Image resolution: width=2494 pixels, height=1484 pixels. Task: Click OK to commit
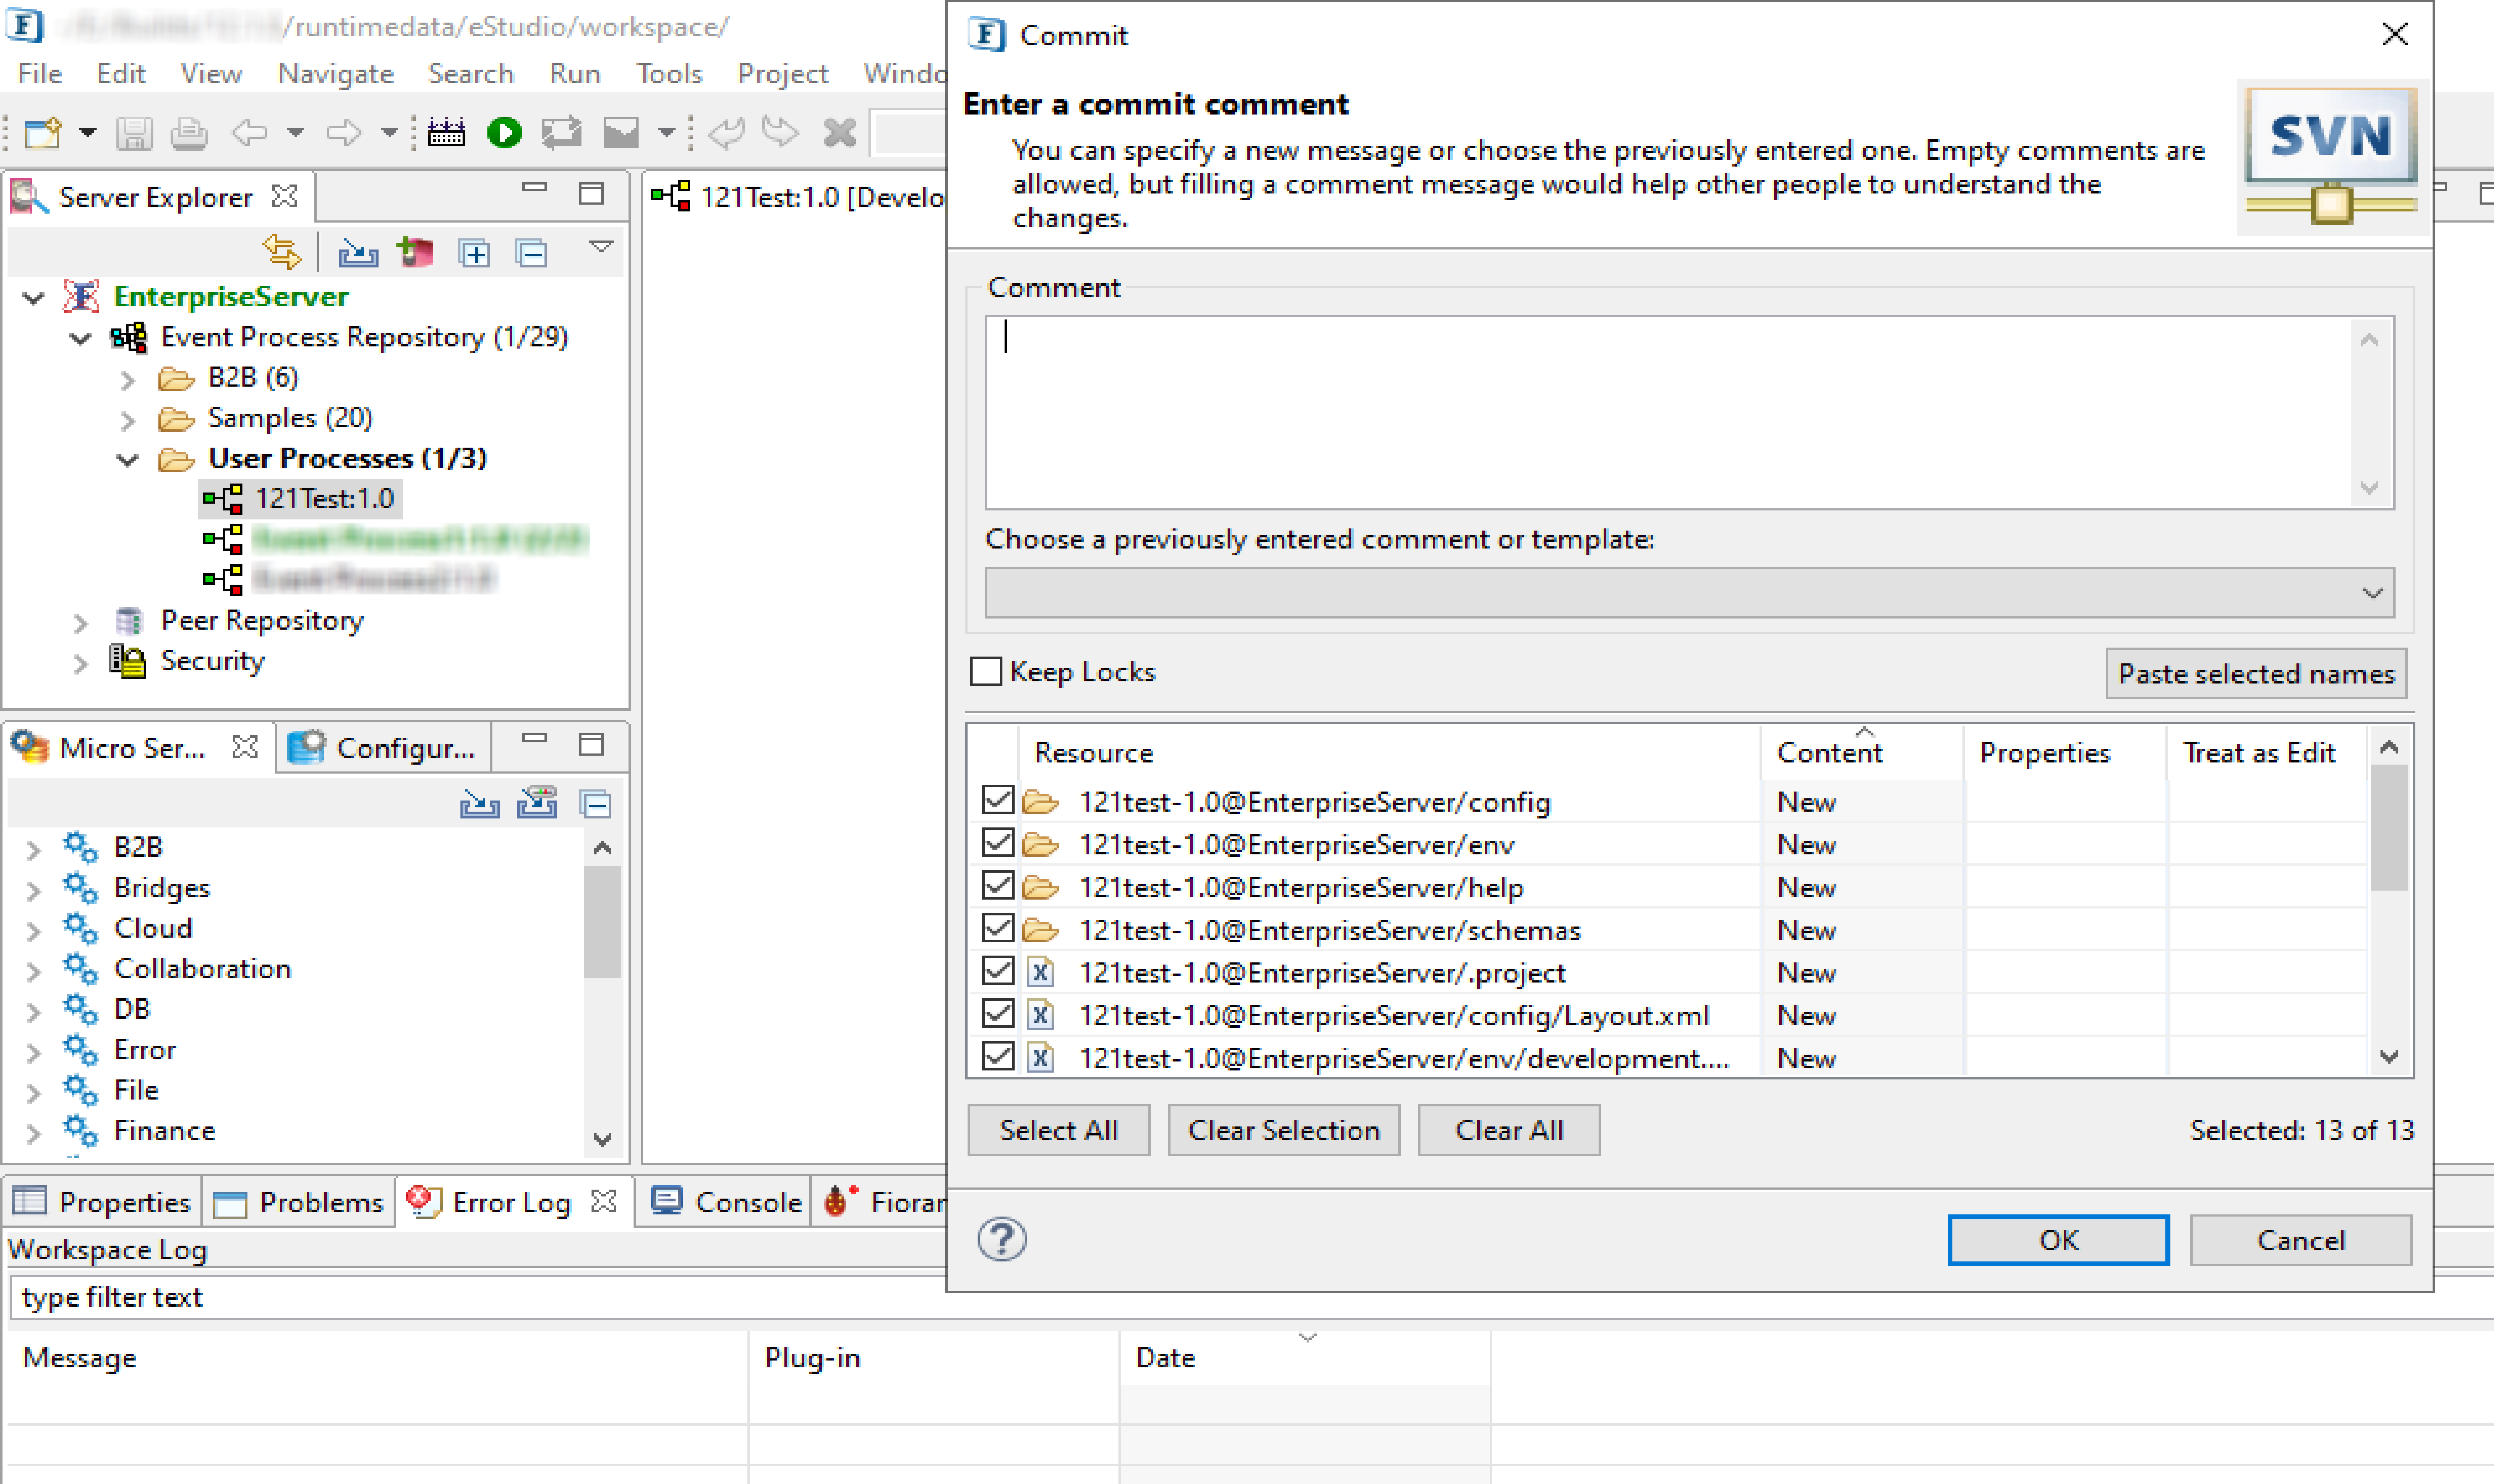pos(2058,1240)
